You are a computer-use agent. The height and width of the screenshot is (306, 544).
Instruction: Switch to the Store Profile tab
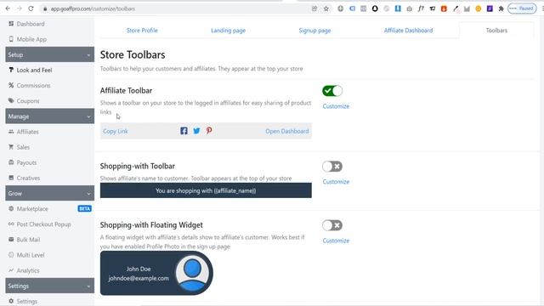tap(142, 31)
